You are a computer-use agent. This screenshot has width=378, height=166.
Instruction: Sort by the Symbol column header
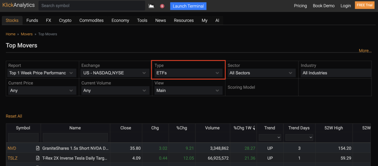tap(23, 128)
